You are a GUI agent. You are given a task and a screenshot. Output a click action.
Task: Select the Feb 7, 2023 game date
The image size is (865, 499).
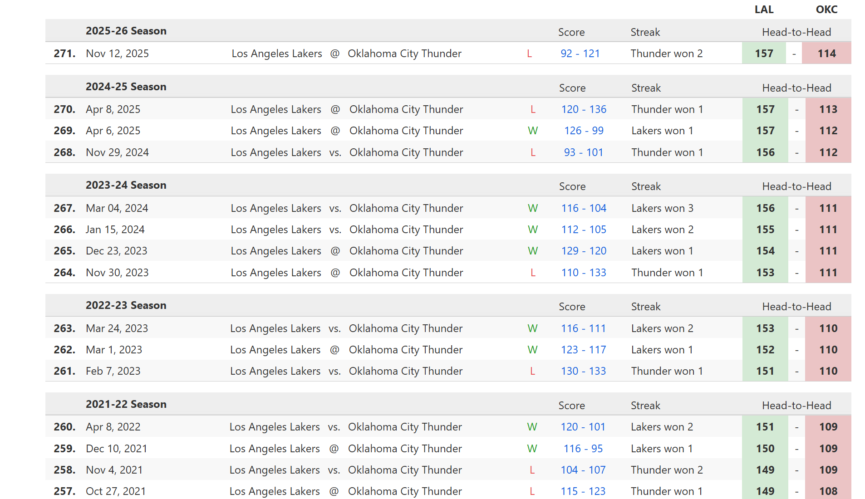(x=113, y=371)
